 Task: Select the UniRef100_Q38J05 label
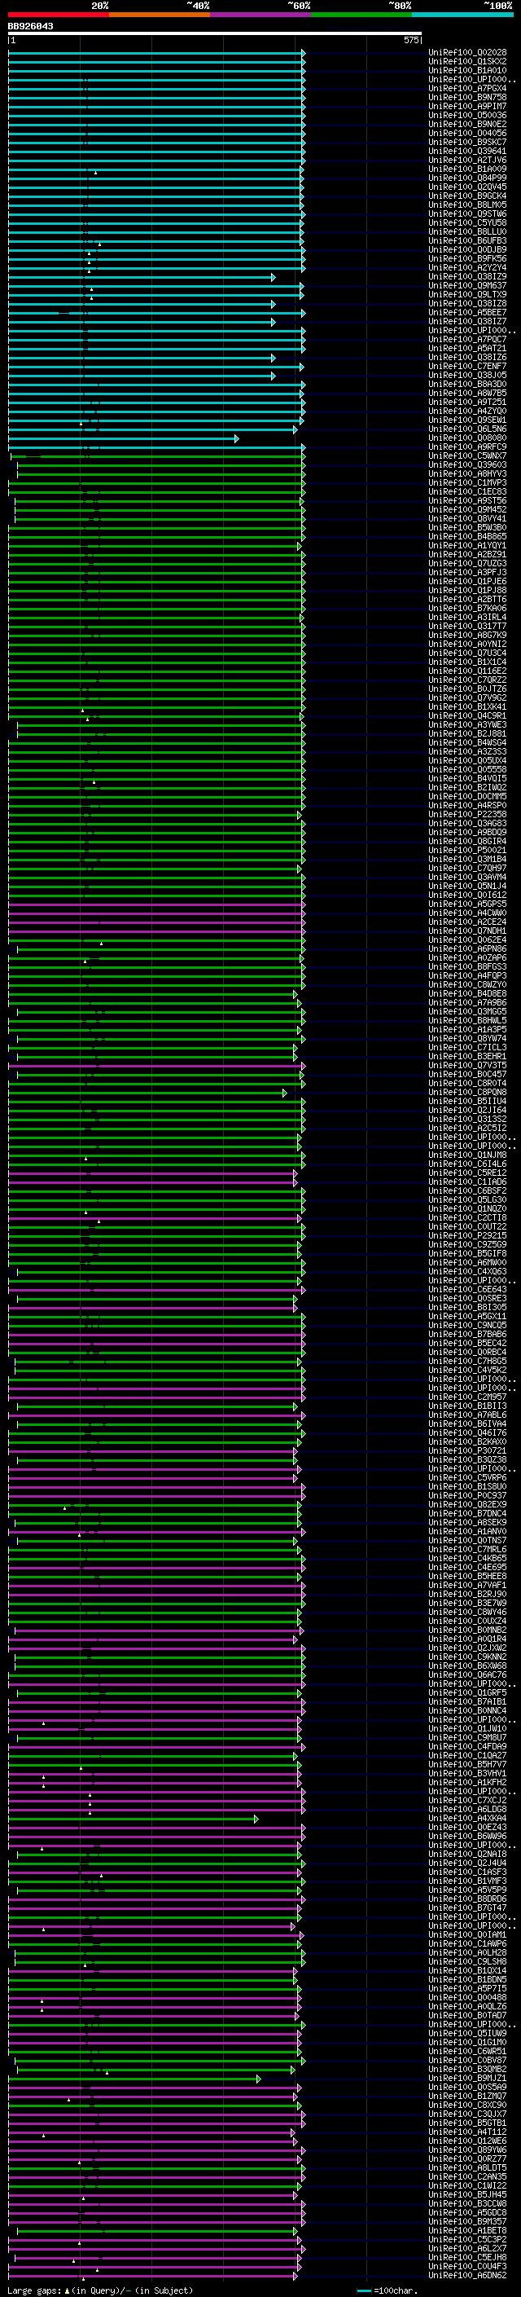[x=467, y=376]
